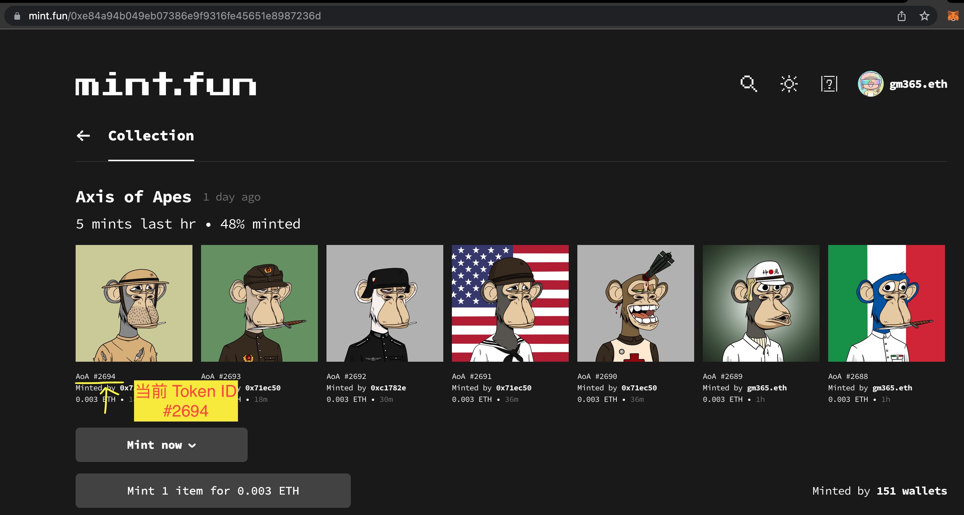This screenshot has height=515, width=964.
Task: Open the MetaMask fox extension
Action: coord(953,16)
